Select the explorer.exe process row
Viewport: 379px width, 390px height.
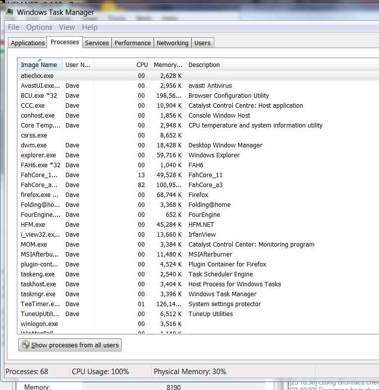pyautogui.click(x=39, y=155)
